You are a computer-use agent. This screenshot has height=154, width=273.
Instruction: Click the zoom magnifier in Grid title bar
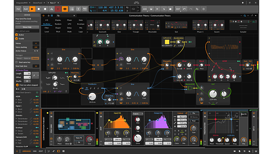(245, 16)
